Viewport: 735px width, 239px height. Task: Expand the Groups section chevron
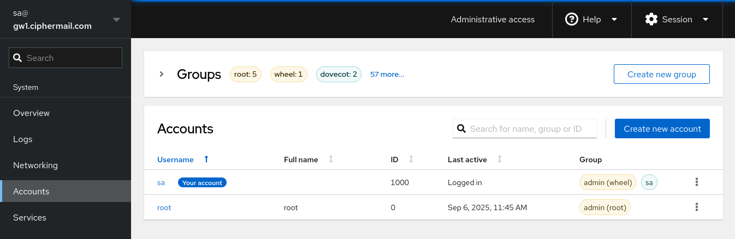(162, 74)
